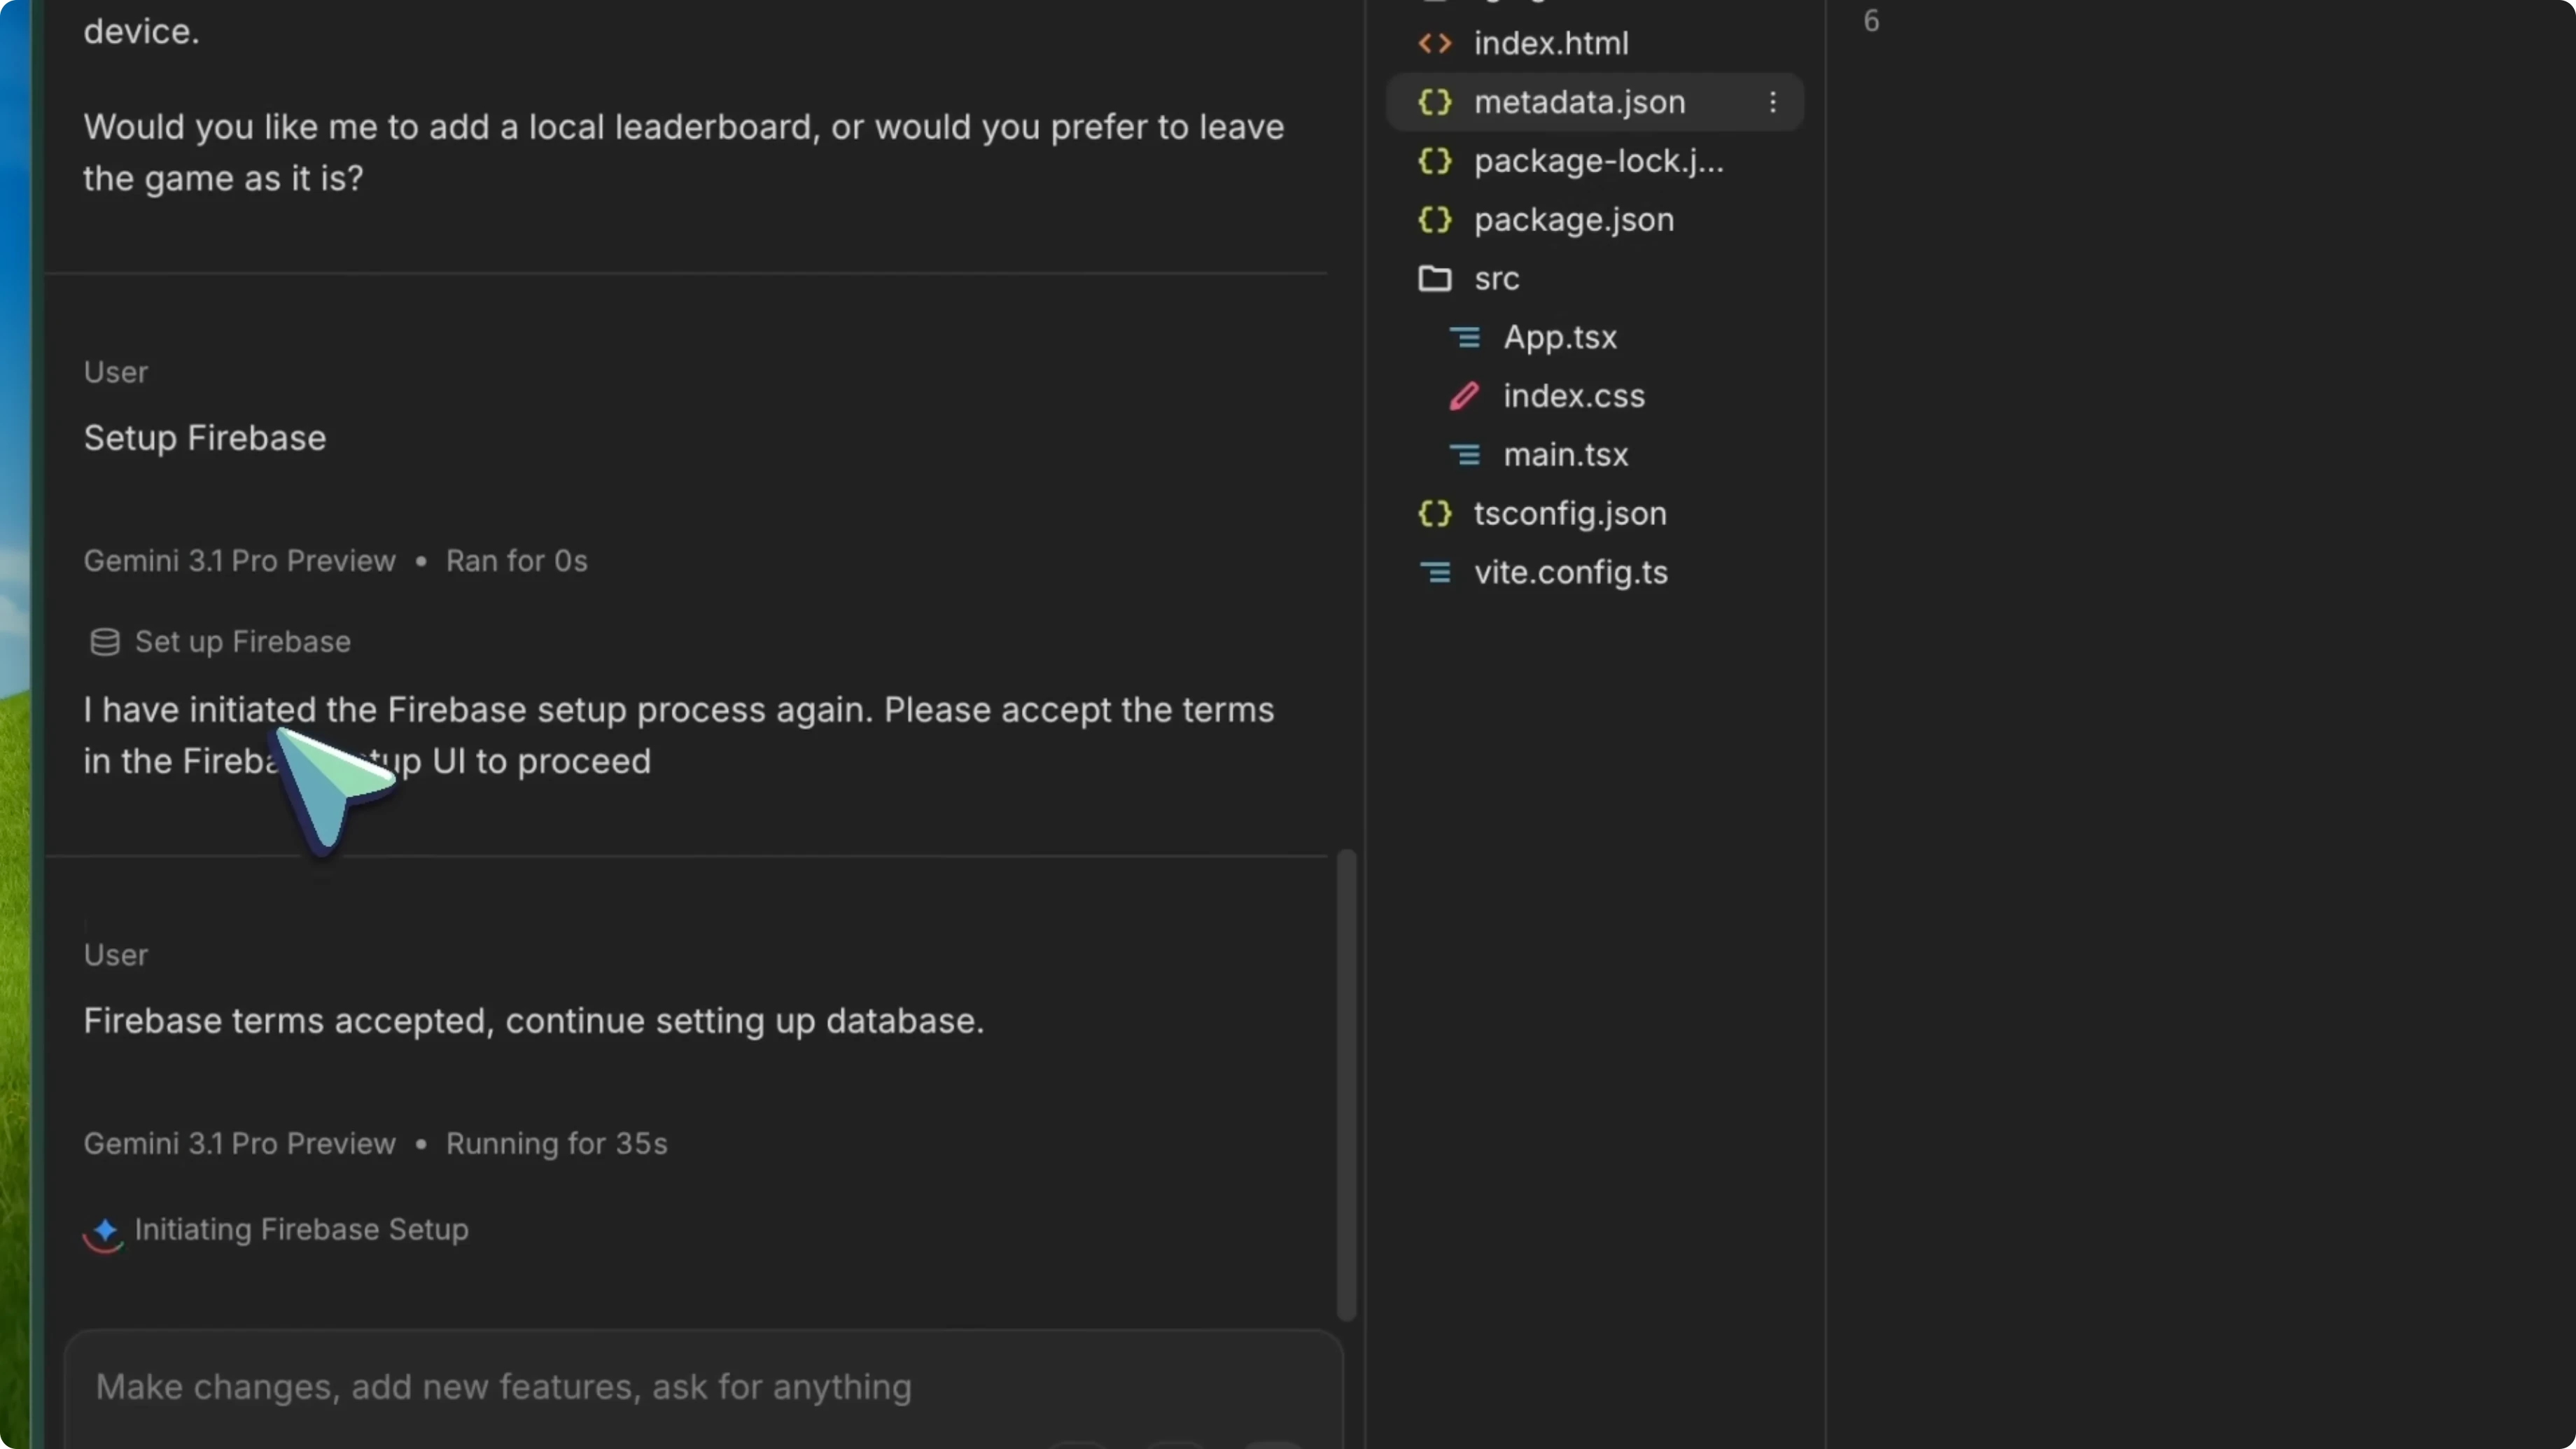Click the pink pencil icon beside index.css
Screen dimensions: 2576x1449
1463,395
